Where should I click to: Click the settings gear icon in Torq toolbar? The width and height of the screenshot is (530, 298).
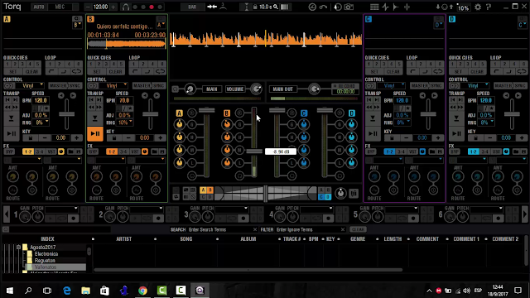tap(478, 7)
